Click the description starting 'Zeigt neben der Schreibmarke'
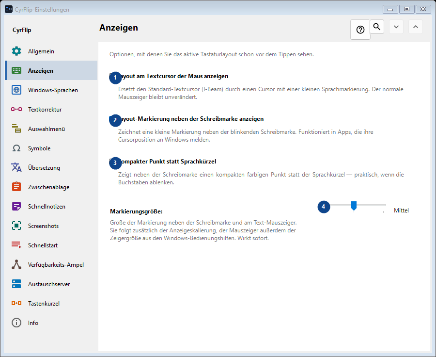This screenshot has width=436, height=357. coord(261,178)
